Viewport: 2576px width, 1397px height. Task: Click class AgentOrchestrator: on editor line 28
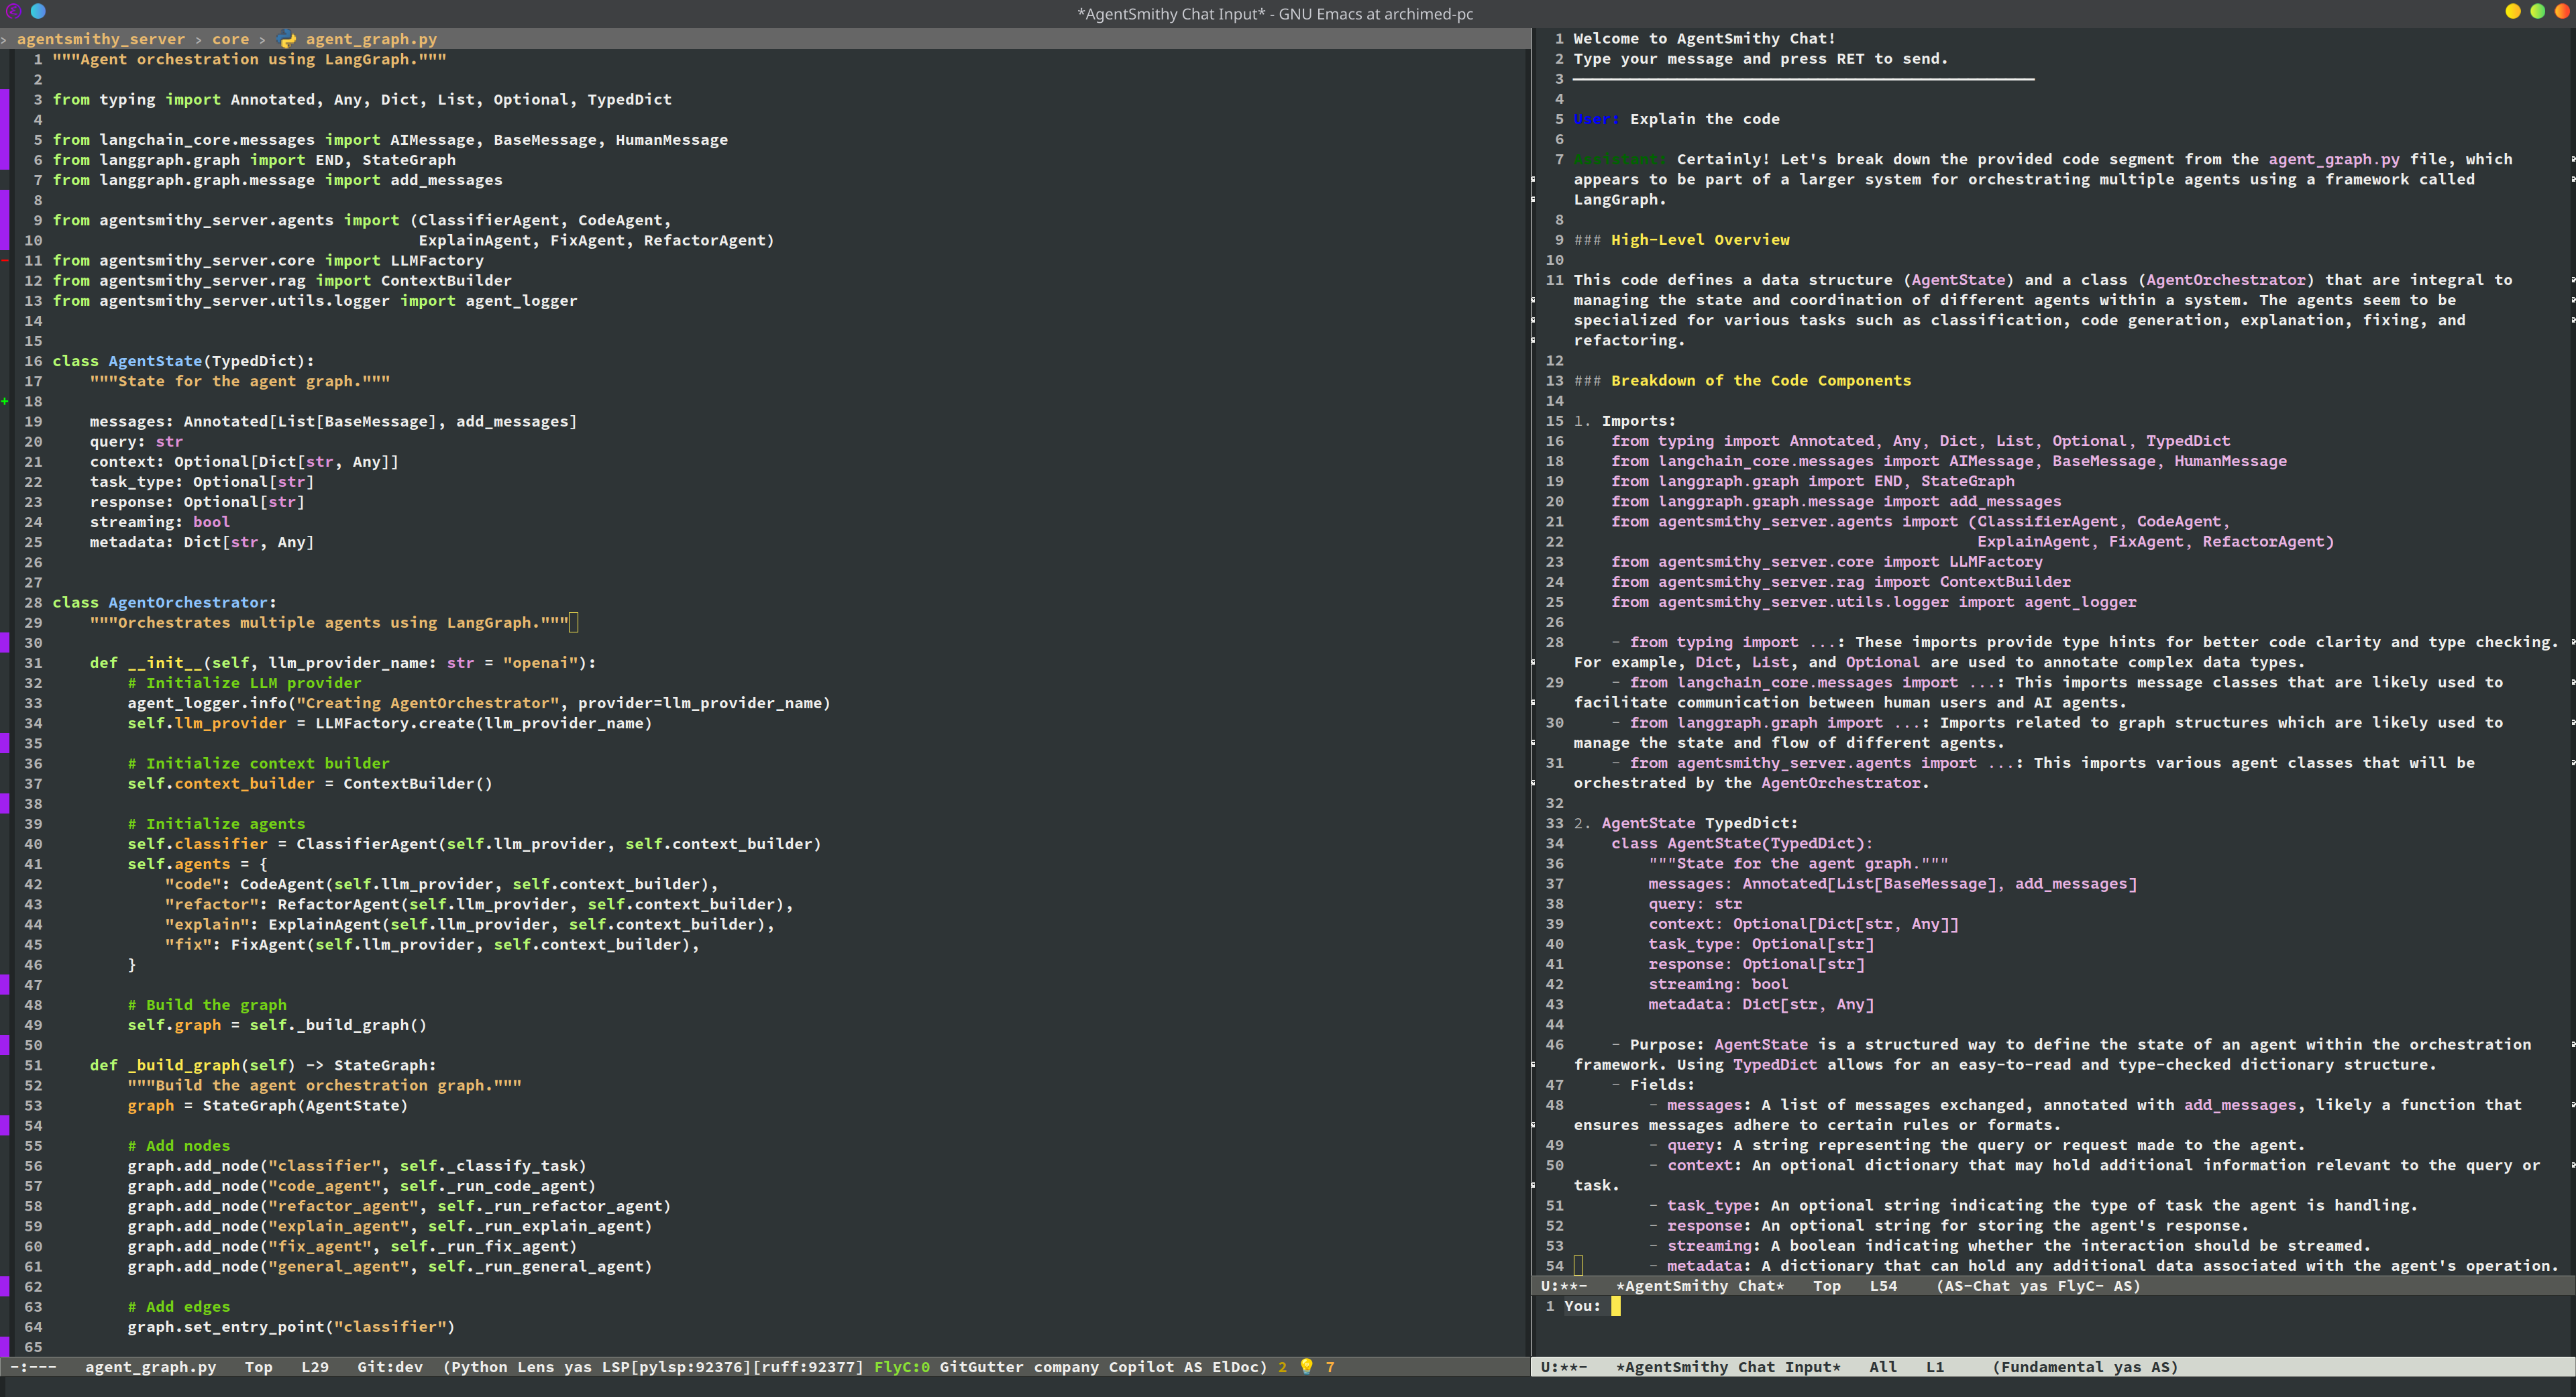click(164, 602)
